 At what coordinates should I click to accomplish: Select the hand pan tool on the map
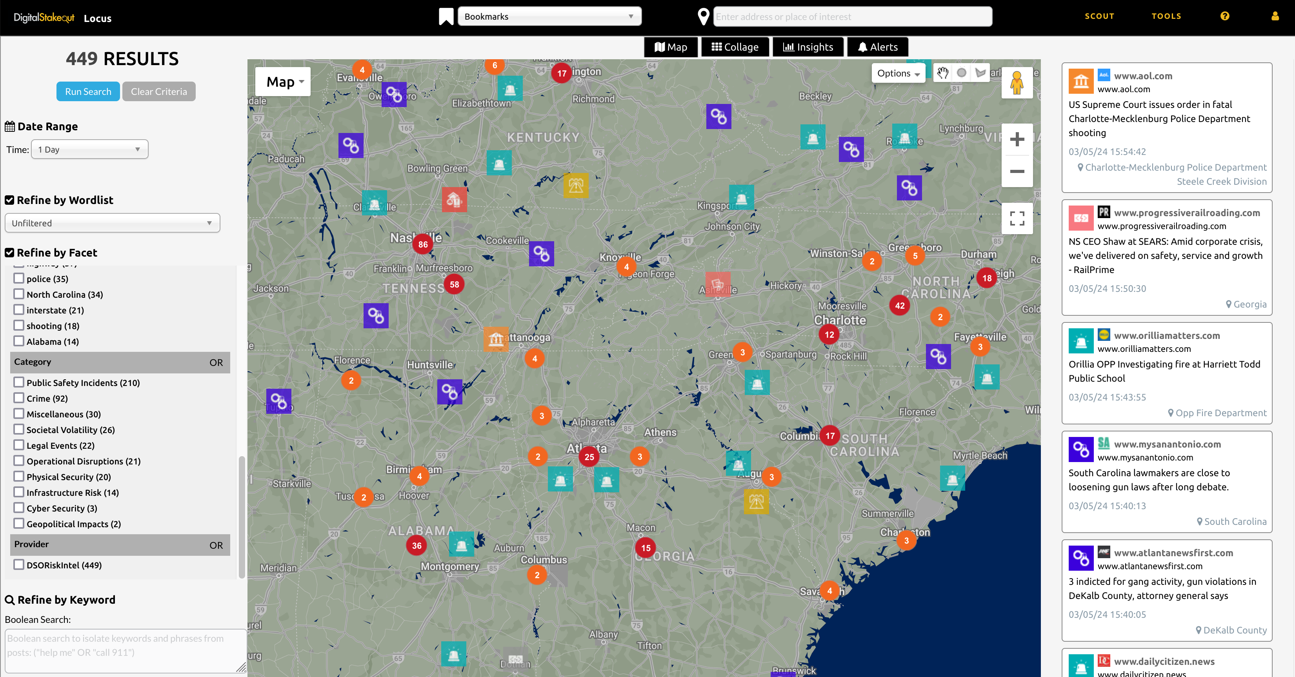point(942,73)
